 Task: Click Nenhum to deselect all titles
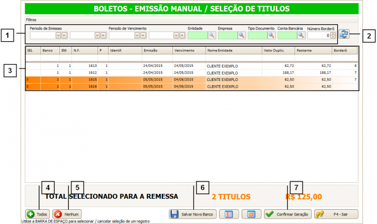67,214
